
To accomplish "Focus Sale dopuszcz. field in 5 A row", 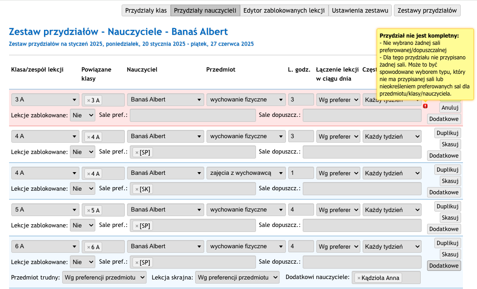I will [362, 226].
